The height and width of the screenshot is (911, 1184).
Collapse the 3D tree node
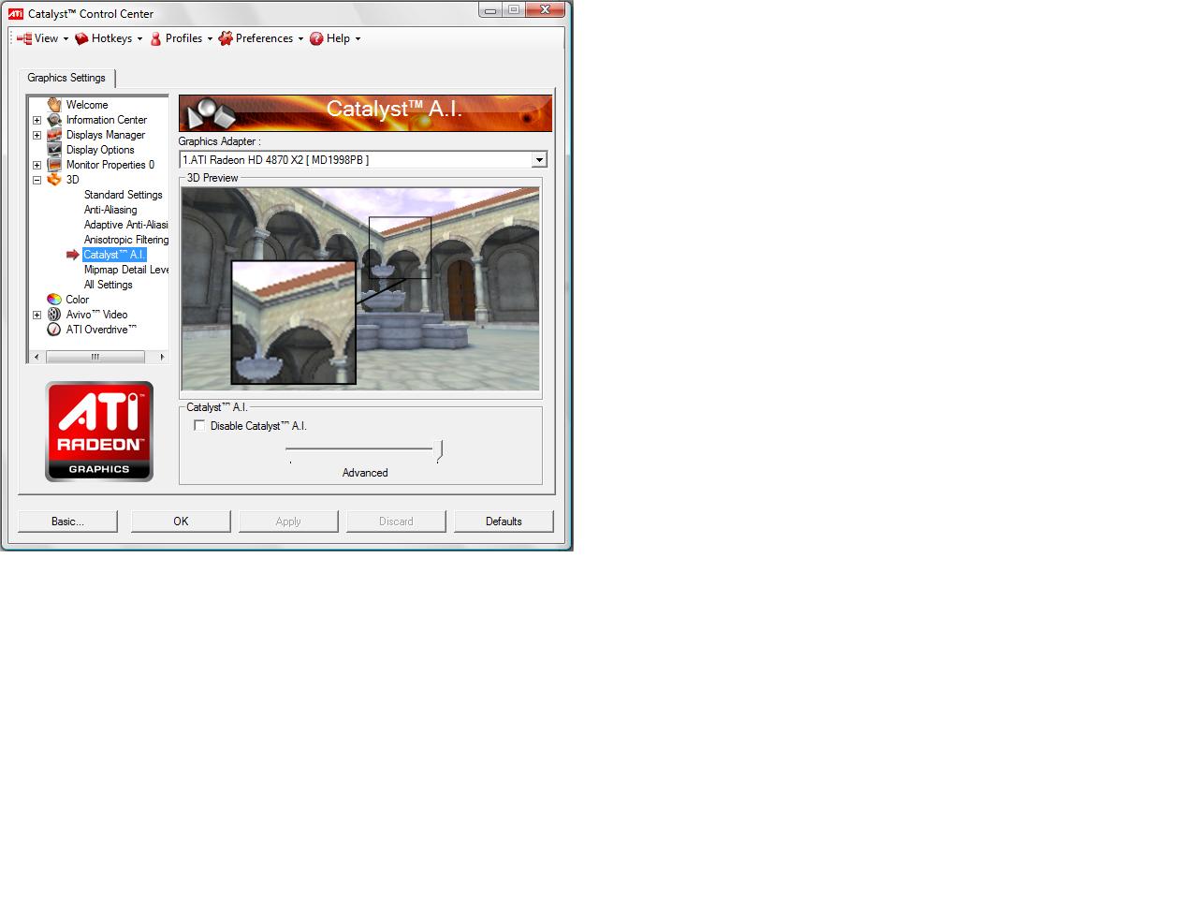(37, 180)
